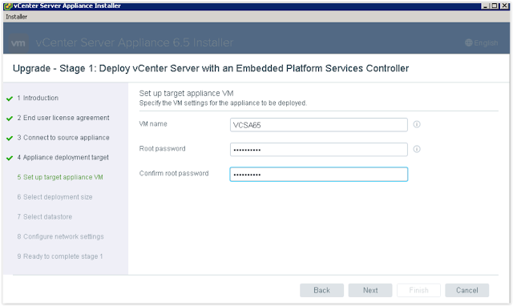Go to step 4 Appliance deployment target
Viewport: 513px width, 306px height.
[x=63, y=157]
